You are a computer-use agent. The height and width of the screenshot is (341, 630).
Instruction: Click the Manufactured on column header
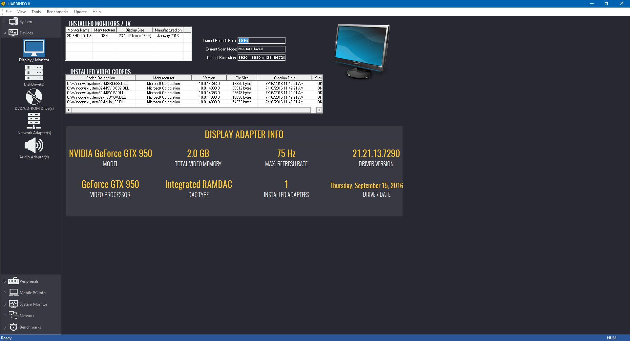click(x=168, y=30)
